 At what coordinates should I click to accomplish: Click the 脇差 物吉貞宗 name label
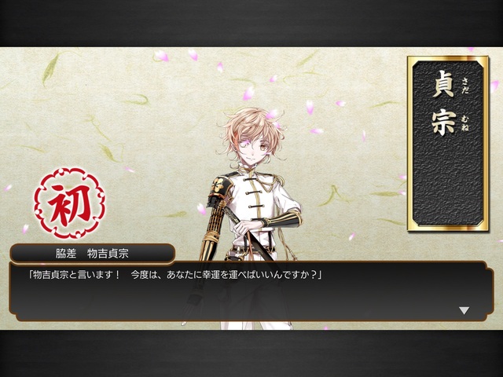coord(92,254)
